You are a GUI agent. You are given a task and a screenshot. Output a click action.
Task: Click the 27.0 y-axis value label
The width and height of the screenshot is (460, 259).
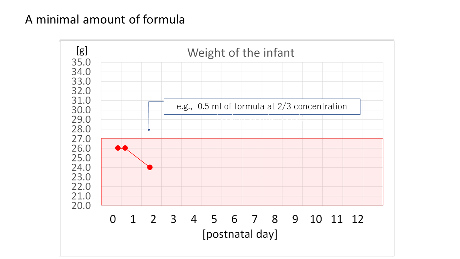point(81,138)
